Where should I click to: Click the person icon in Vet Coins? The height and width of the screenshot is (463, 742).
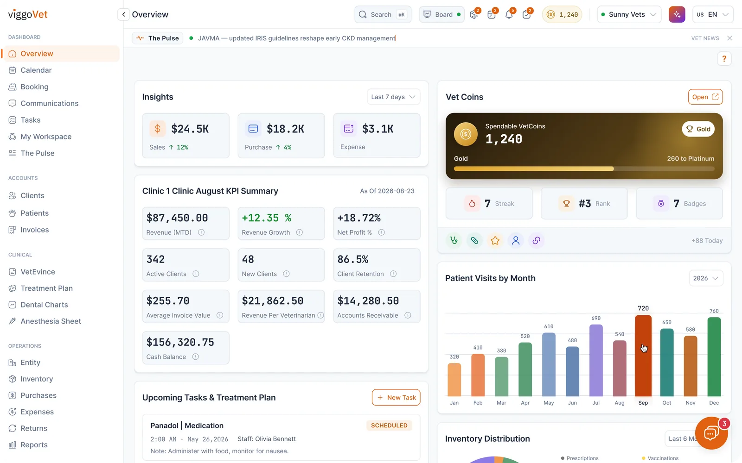tap(516, 240)
